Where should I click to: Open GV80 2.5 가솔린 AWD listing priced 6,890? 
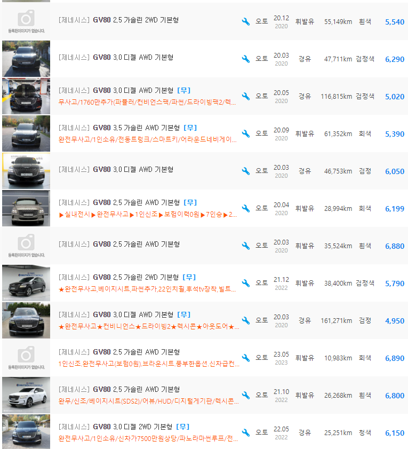coord(119,352)
